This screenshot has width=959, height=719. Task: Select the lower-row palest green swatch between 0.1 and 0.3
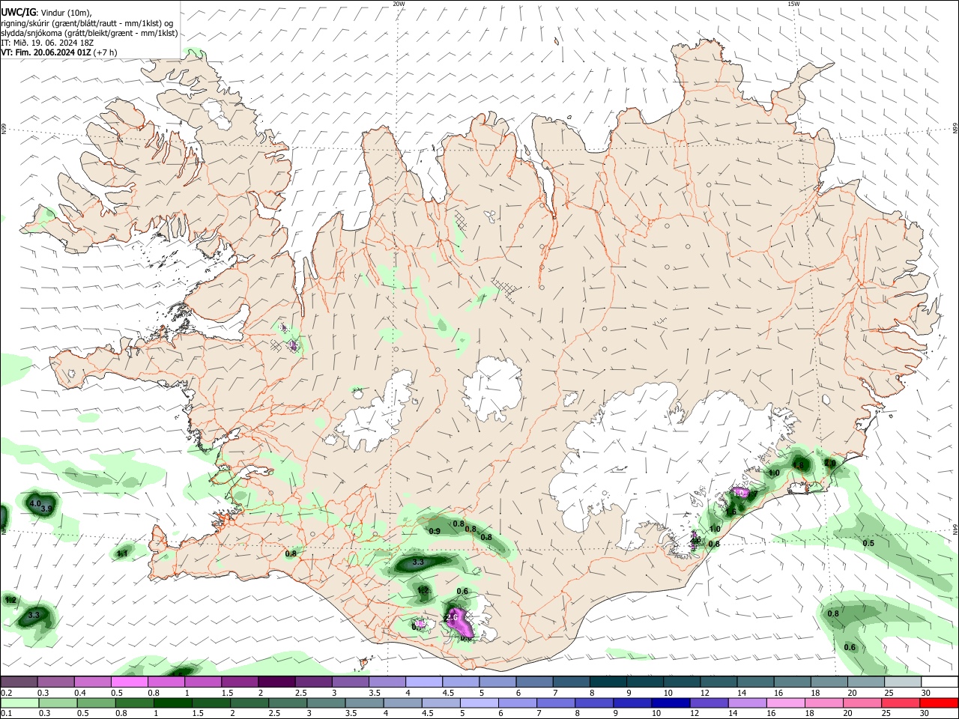19,703
